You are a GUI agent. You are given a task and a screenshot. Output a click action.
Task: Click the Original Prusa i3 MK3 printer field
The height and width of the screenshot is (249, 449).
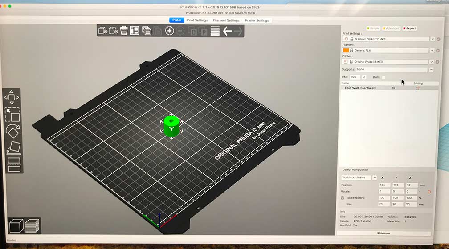pyautogui.click(x=385, y=62)
